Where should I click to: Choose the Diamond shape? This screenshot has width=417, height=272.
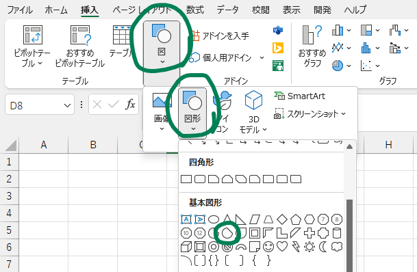pos(282,219)
